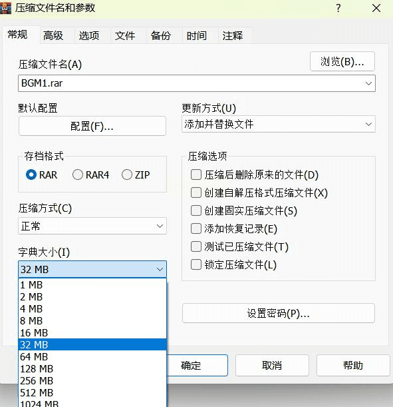Choose 128 MB dictionary size
The image size is (393, 407).
tap(92, 368)
